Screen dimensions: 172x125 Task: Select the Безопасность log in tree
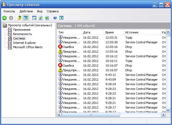[22, 34]
